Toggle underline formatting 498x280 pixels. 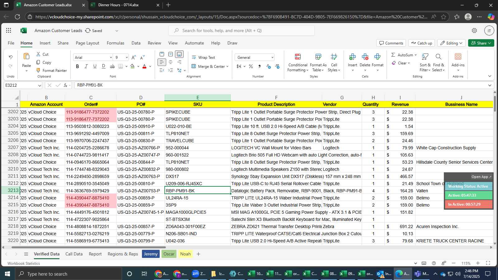(x=95, y=66)
